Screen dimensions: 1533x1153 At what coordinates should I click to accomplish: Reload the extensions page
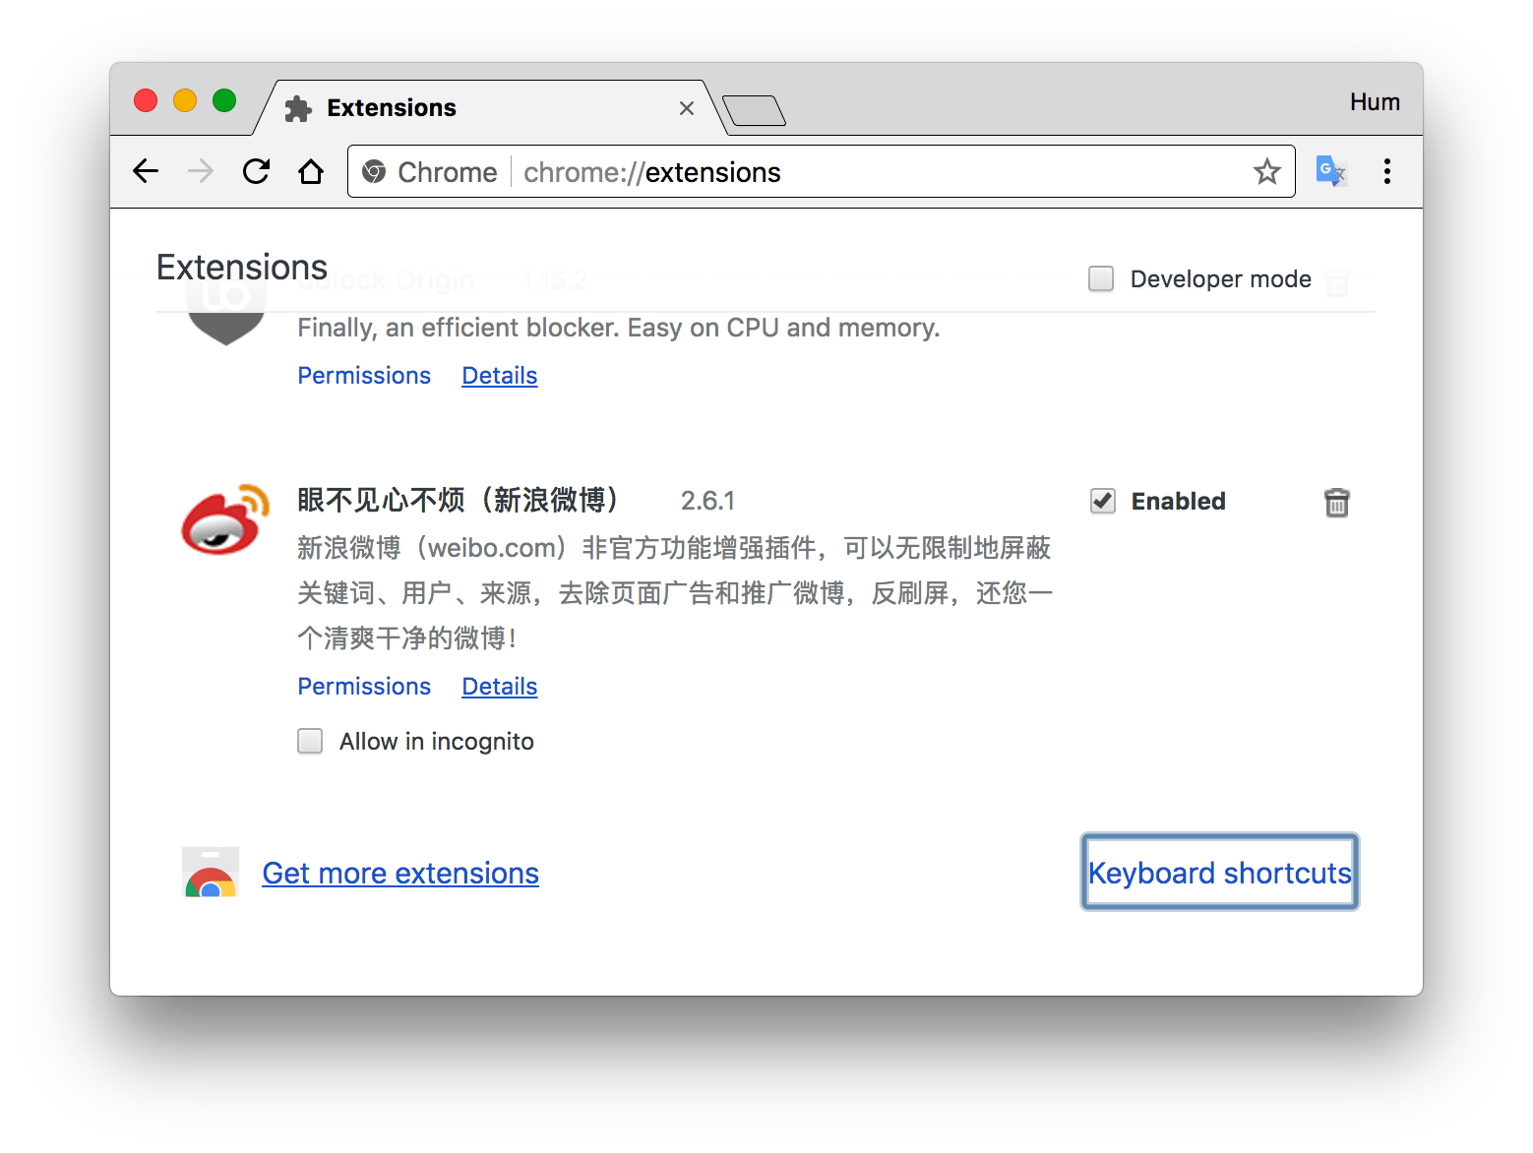[256, 171]
